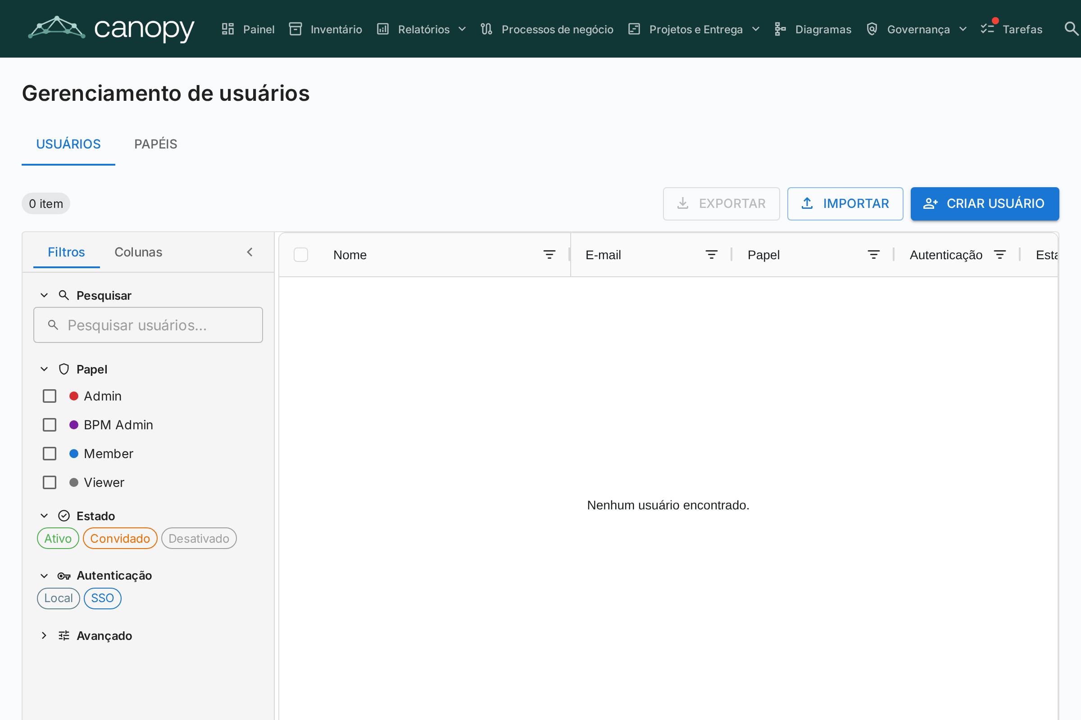Click the Inventário archive icon
1081x720 pixels.
(295, 29)
